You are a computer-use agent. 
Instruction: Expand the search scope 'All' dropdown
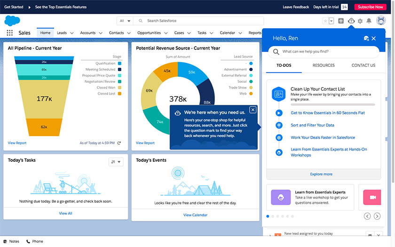(x=125, y=21)
